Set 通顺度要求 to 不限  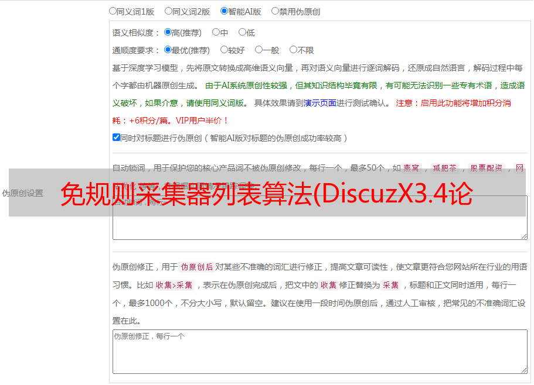pos(293,50)
